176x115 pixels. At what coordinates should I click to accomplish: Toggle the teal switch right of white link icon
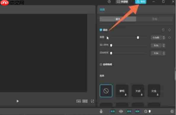[129, 111]
